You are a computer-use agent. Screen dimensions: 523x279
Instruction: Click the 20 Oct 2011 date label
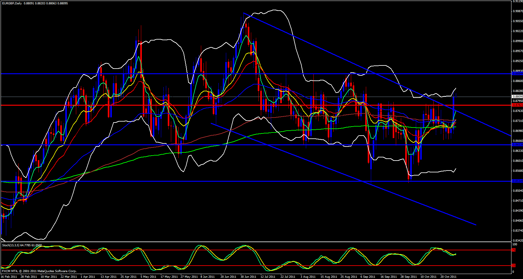(448, 277)
